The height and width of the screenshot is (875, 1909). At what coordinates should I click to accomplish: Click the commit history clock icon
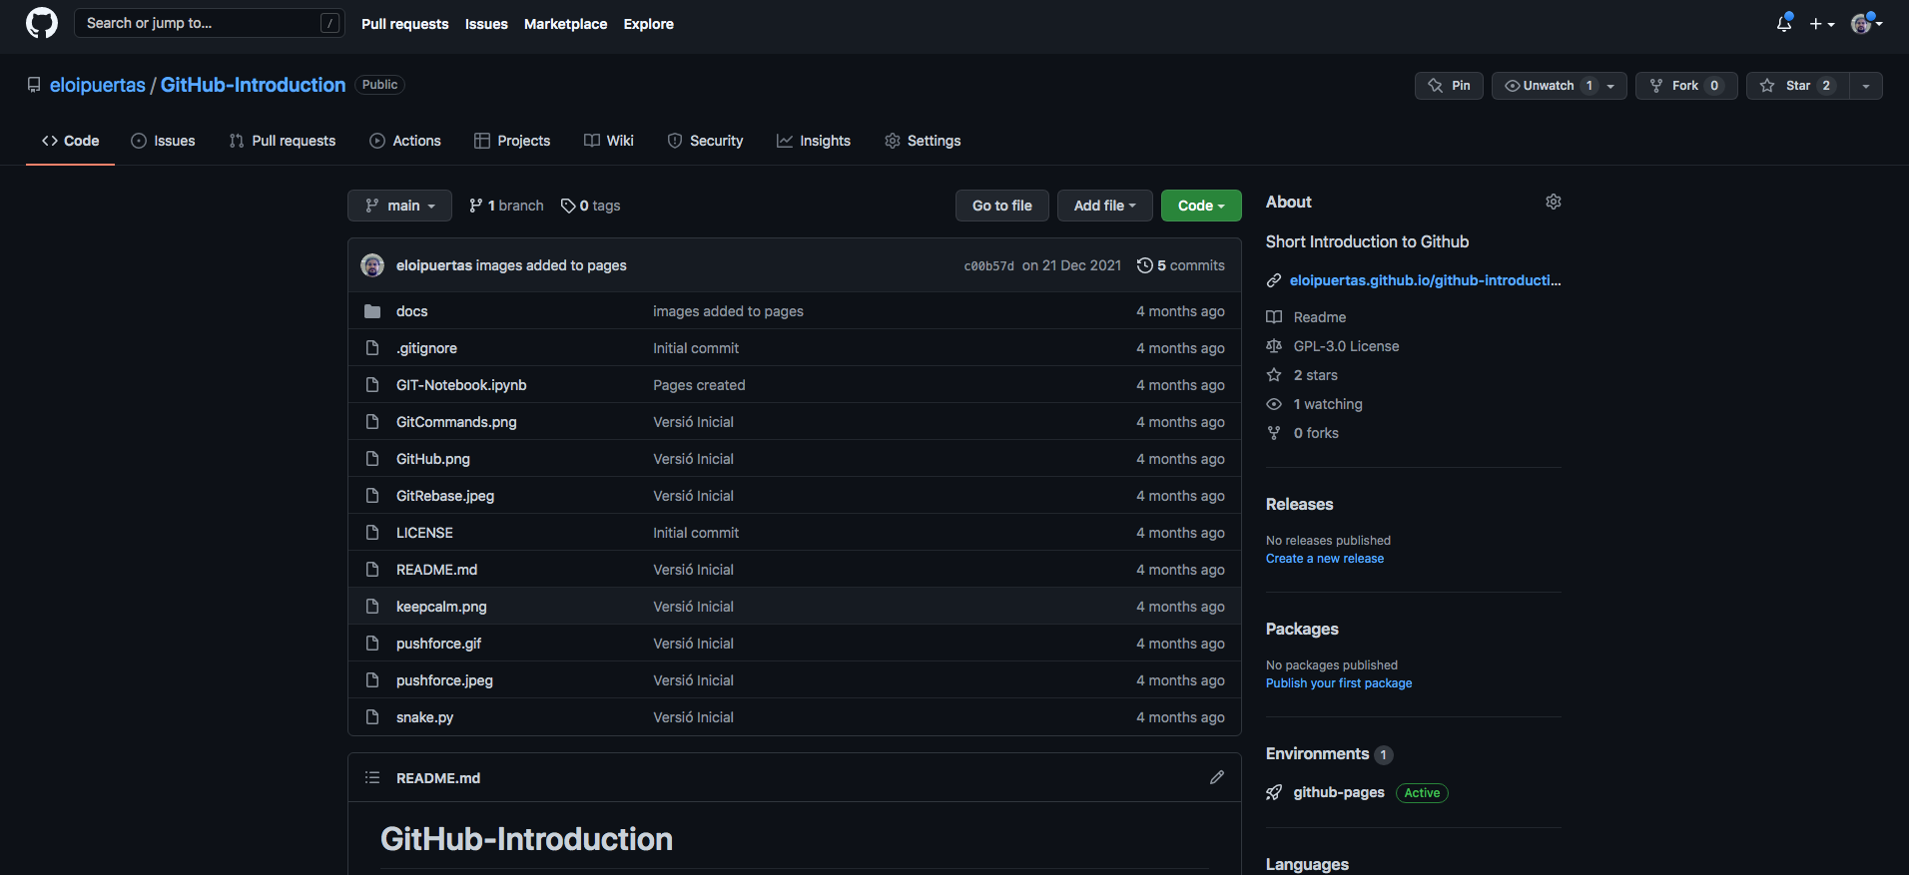tap(1144, 265)
